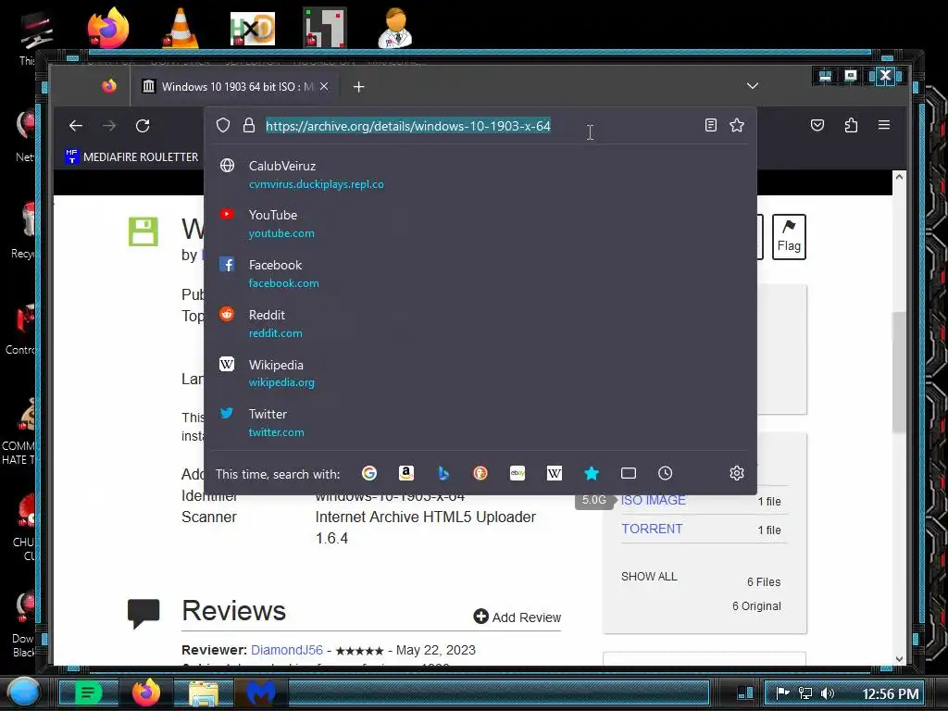The width and height of the screenshot is (948, 711).
Task: Open system clock showing 12:56 PM
Action: [x=890, y=693]
